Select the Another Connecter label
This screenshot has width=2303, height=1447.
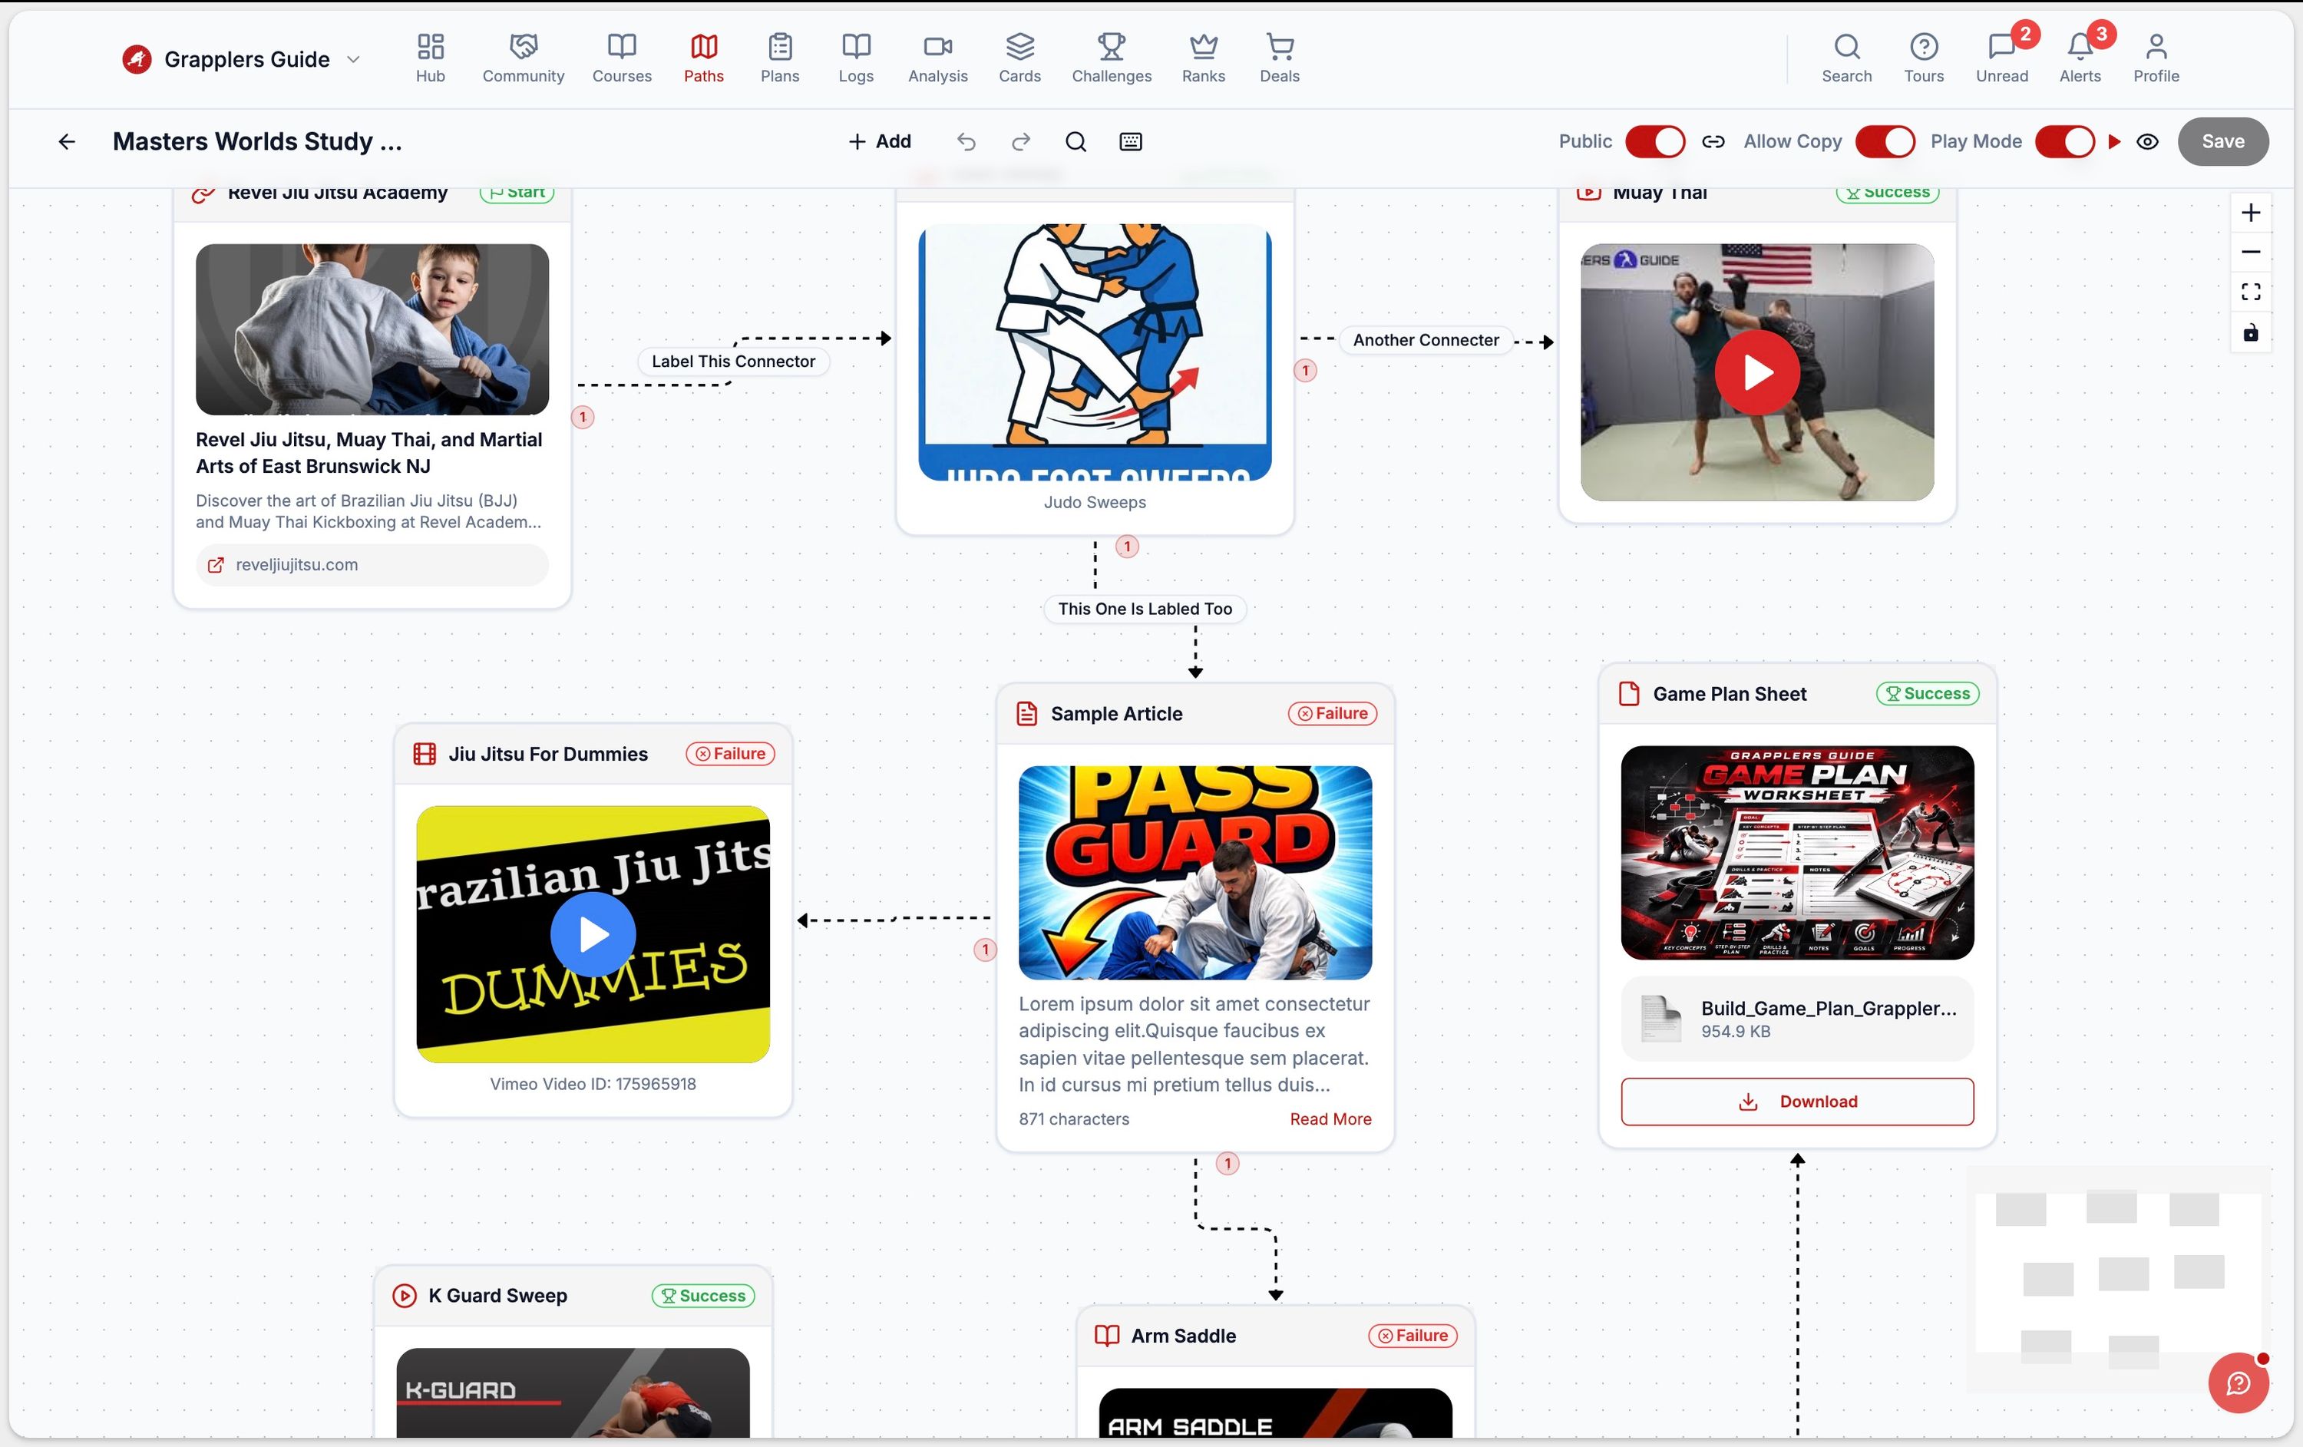[1426, 339]
